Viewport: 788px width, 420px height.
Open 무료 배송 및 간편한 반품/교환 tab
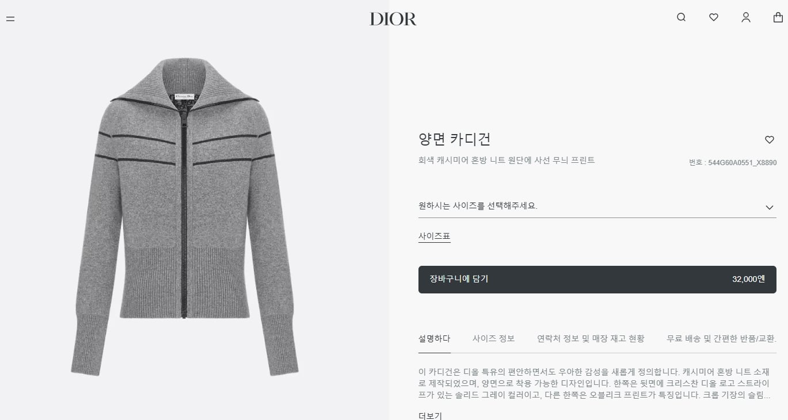(x=721, y=339)
